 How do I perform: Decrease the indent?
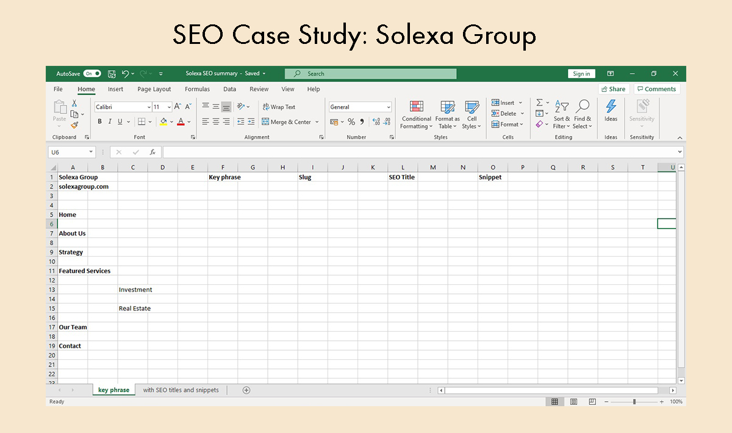coord(241,122)
